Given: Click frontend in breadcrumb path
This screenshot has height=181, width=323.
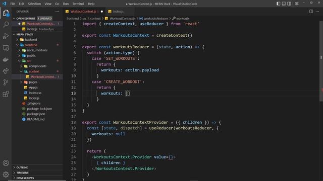Looking at the screenshot, I should point(73,19).
